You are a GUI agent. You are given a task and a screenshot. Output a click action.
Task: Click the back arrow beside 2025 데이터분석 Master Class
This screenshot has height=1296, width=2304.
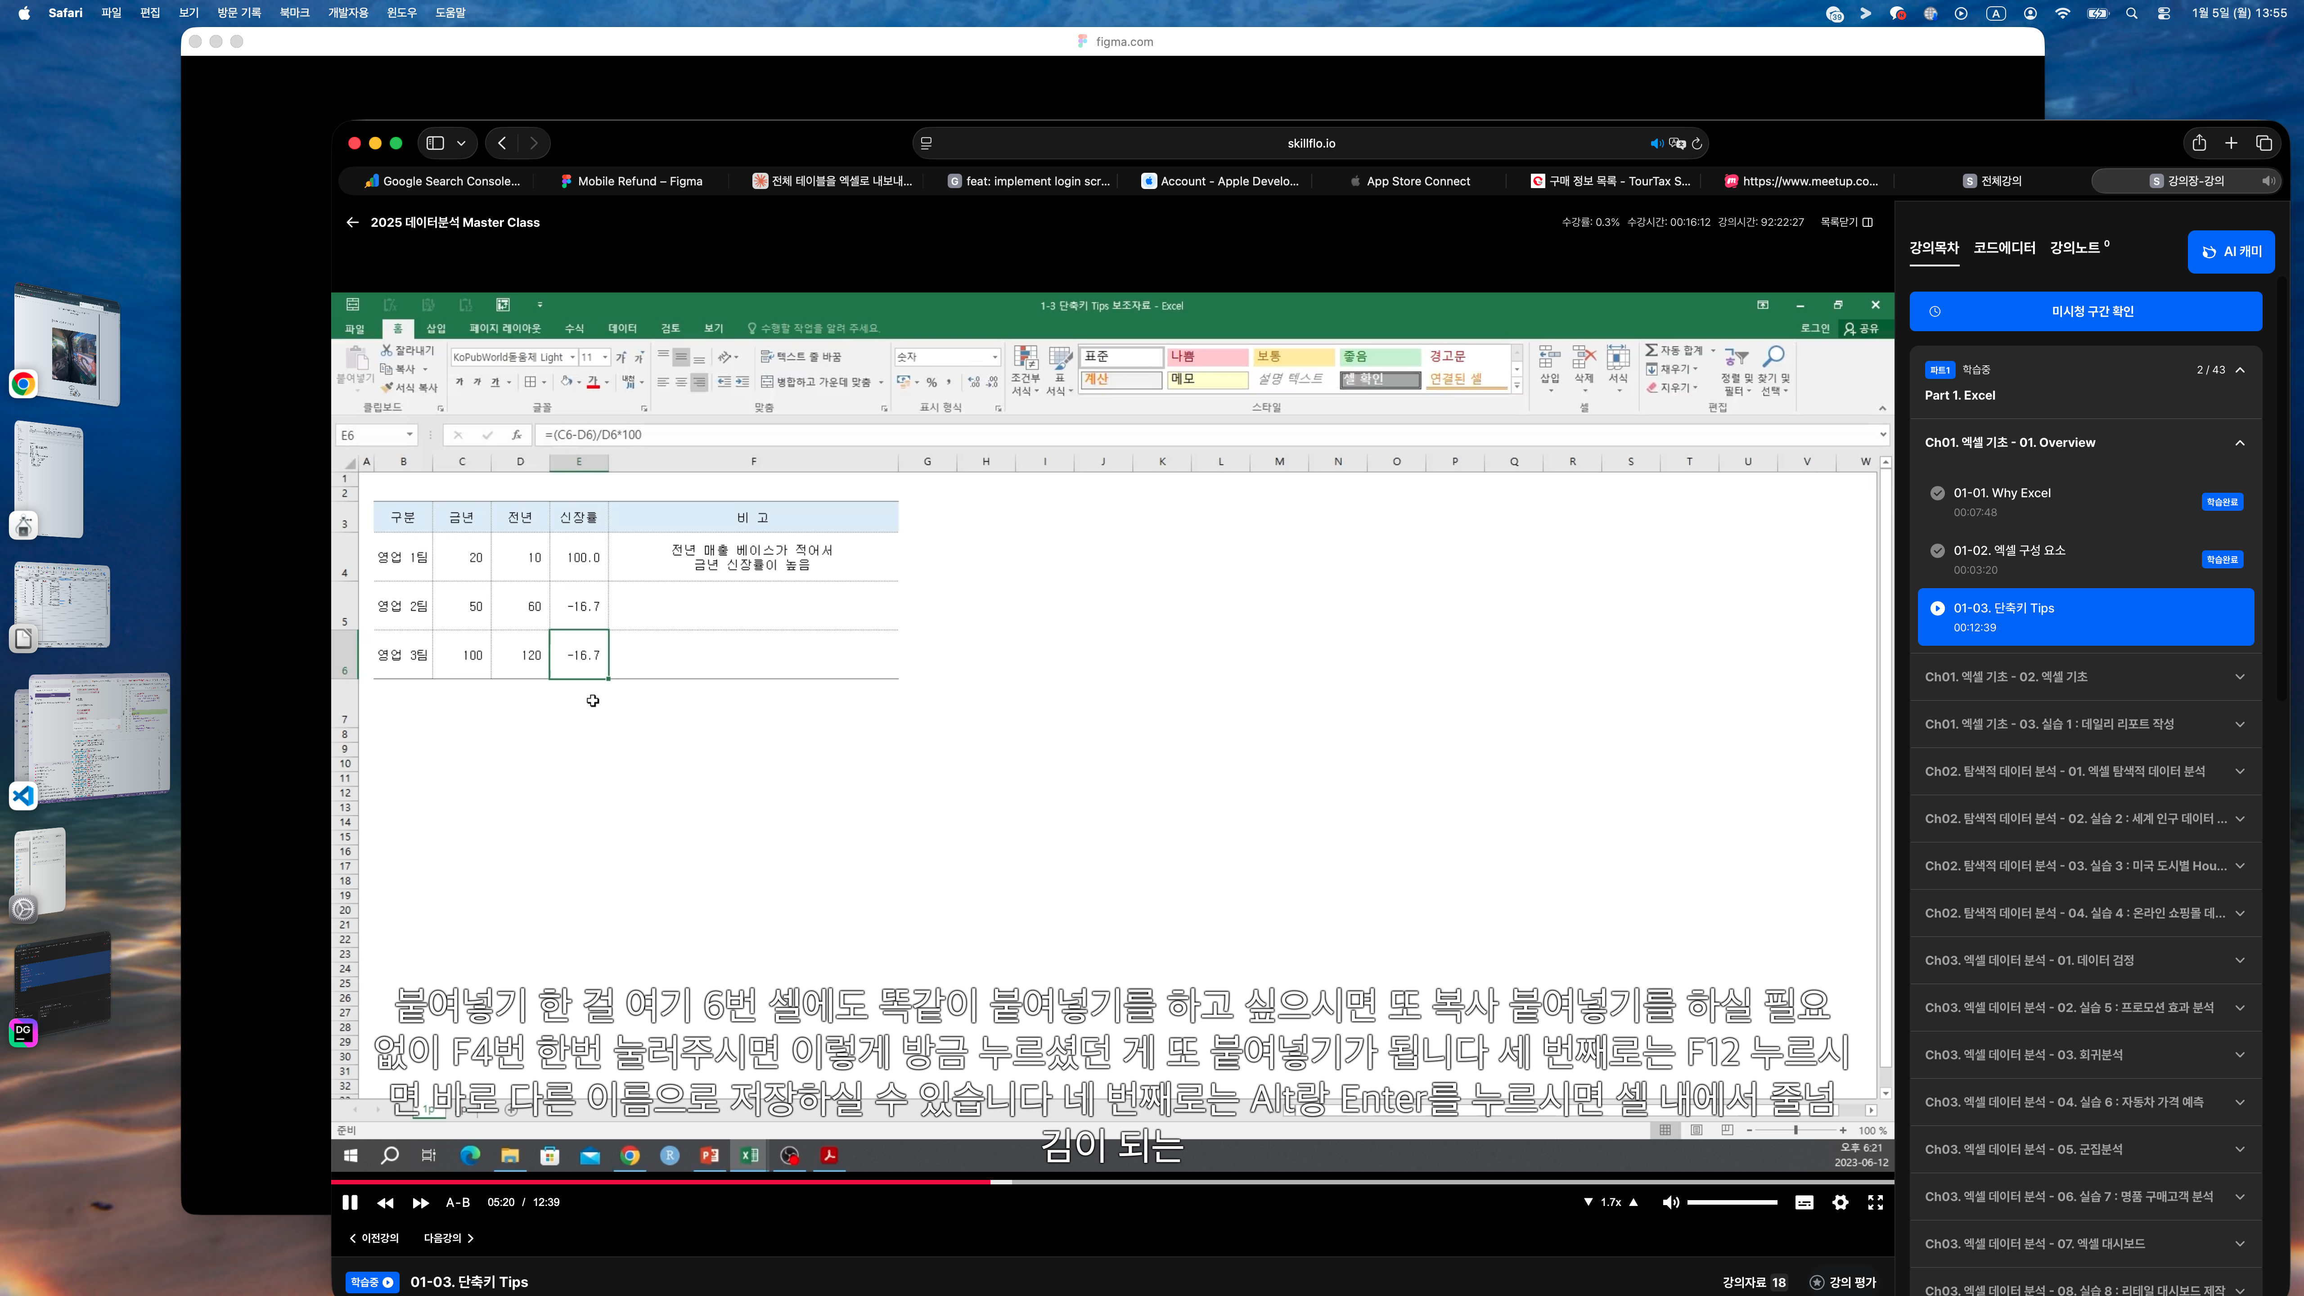(x=352, y=223)
